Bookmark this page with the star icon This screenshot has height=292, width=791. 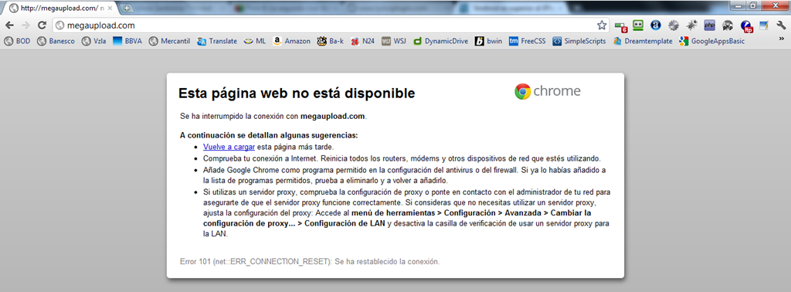(x=601, y=25)
